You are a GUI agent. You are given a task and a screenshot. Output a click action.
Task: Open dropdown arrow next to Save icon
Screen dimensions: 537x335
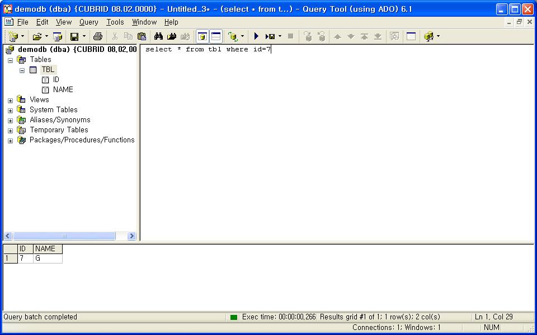84,36
